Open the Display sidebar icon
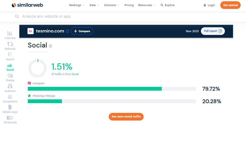 pos(10,76)
